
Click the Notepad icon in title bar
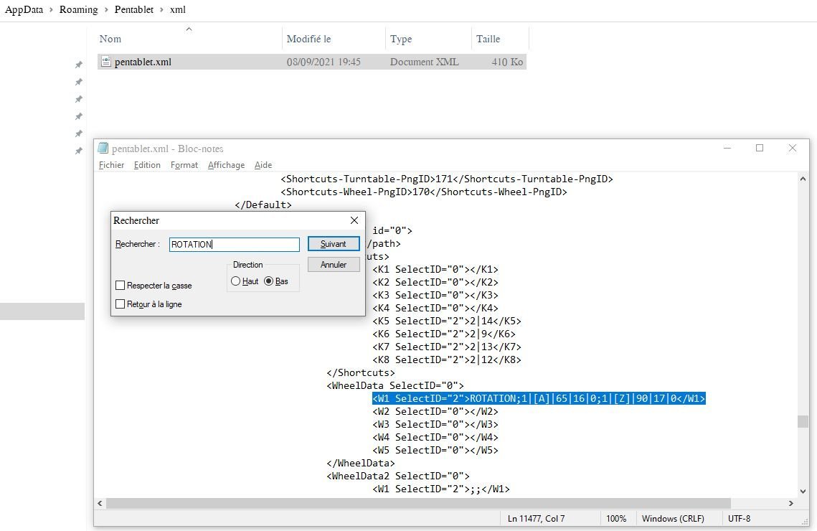click(104, 149)
